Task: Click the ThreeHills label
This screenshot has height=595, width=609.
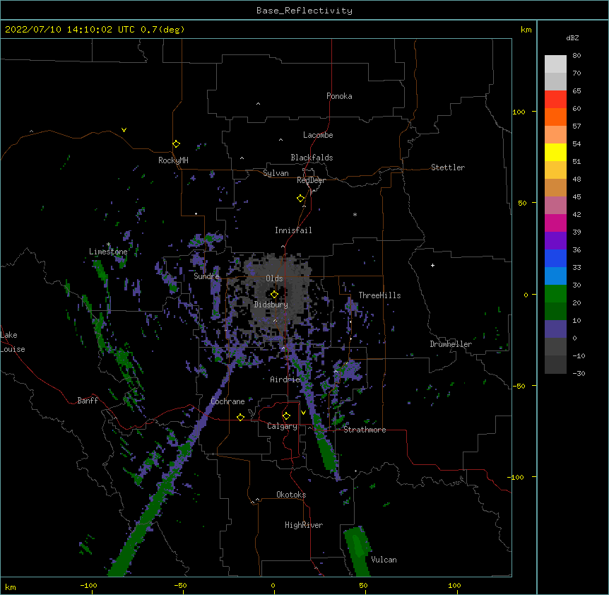Action: tap(379, 295)
